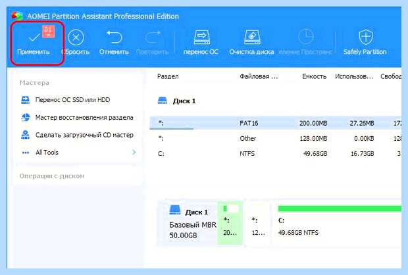Sort by Емкость column header

click(314, 76)
